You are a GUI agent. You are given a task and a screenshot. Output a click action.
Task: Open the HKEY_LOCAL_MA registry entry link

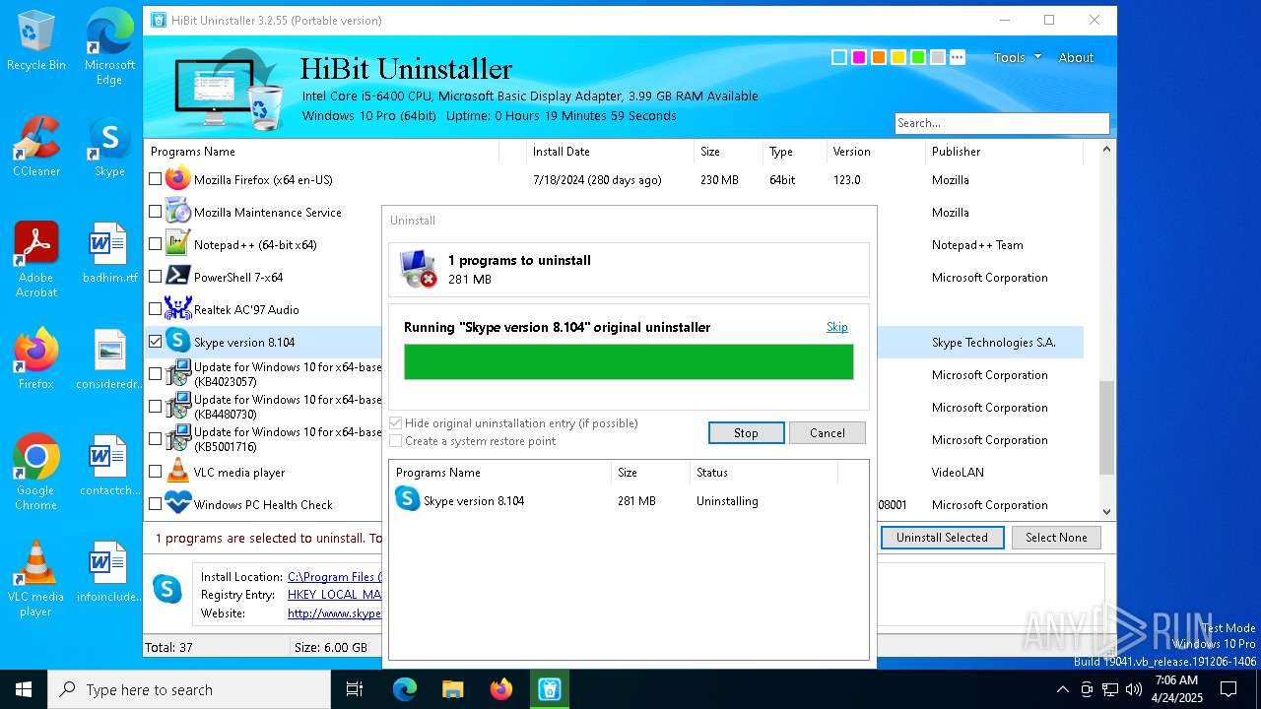point(334,595)
